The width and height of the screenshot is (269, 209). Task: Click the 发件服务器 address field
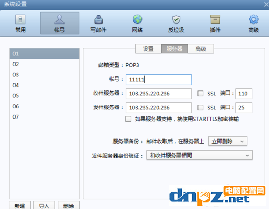pyautogui.click(x=159, y=108)
